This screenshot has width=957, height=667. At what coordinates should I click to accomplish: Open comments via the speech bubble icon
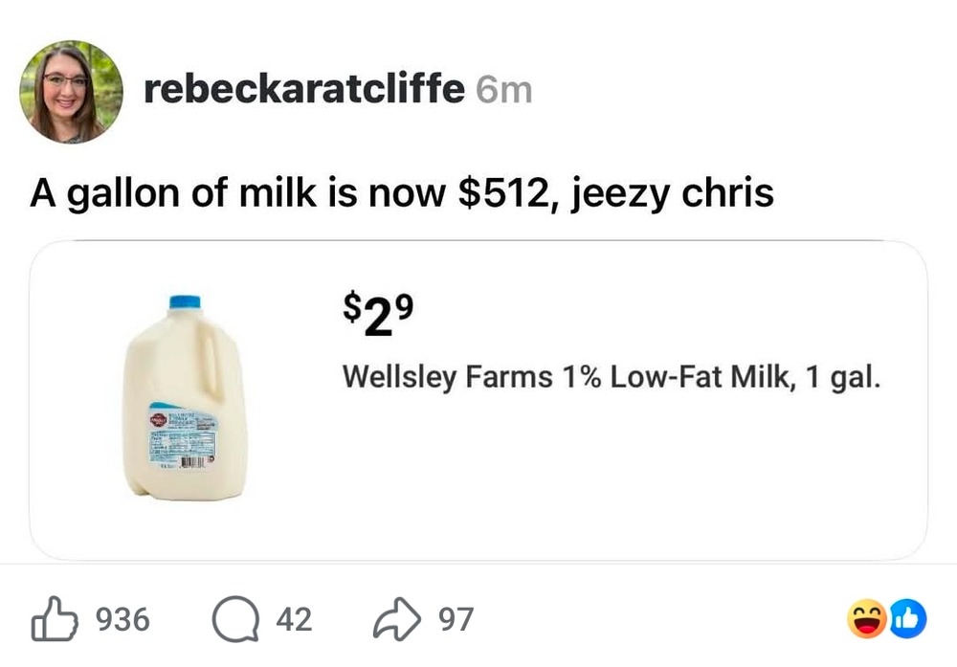click(234, 619)
